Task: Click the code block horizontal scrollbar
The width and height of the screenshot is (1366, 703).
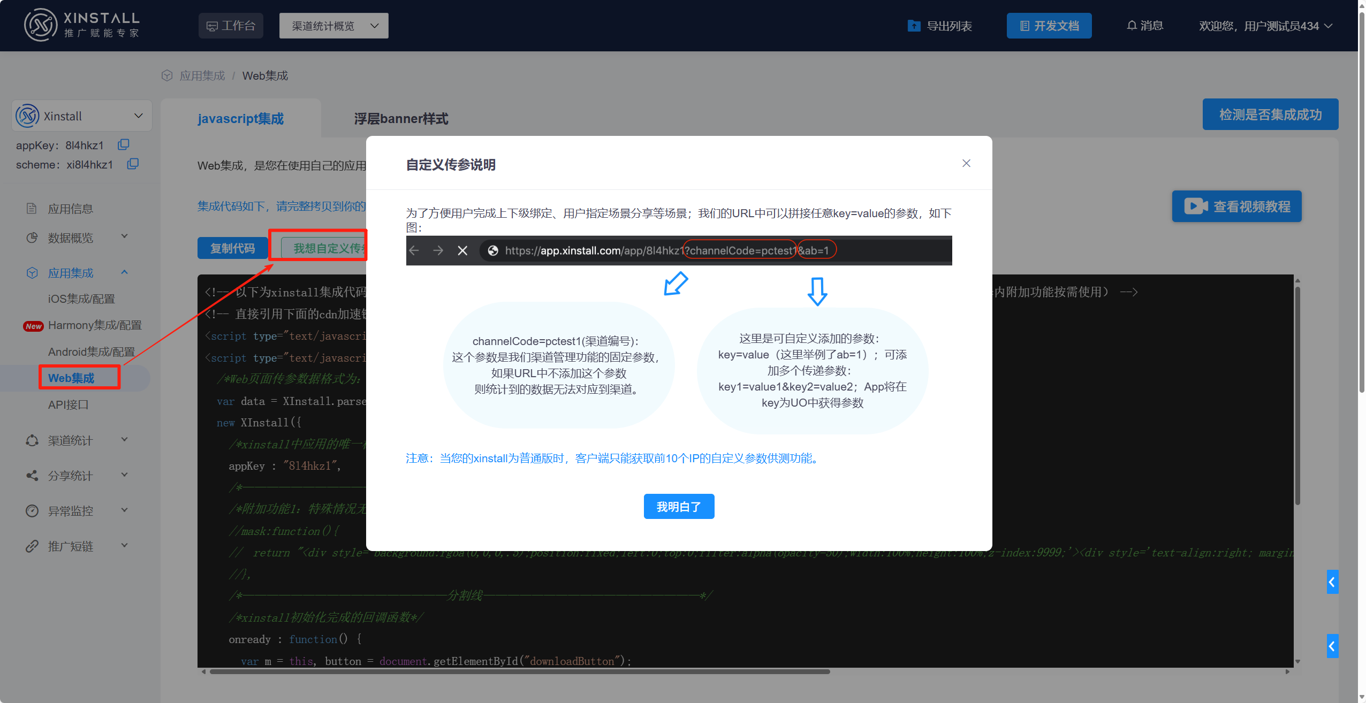Action: [x=519, y=671]
